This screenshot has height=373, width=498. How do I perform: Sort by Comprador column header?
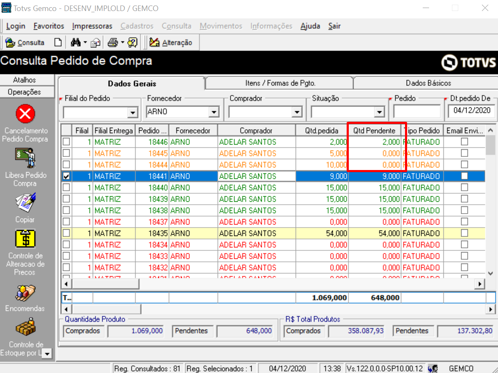tap(256, 131)
